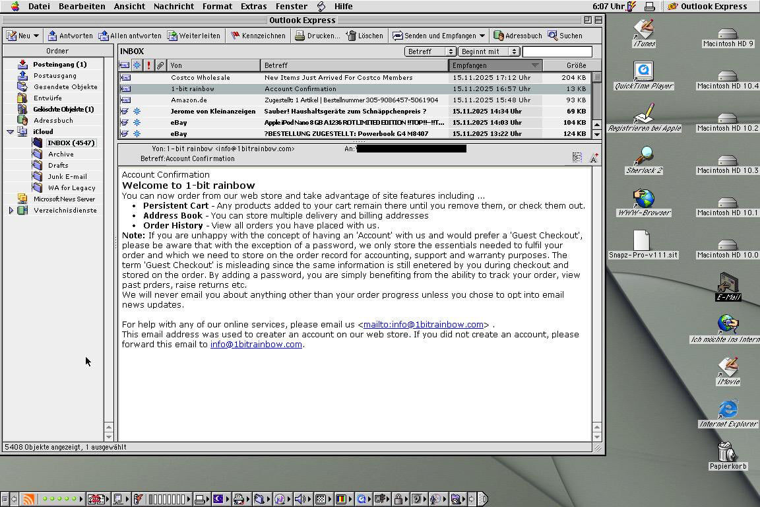
Task: Forward the message with Weiterleiten
Action: point(193,36)
